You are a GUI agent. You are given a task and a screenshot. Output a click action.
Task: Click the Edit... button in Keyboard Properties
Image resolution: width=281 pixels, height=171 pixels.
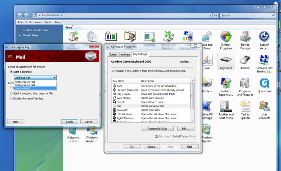pyautogui.click(x=185, y=129)
